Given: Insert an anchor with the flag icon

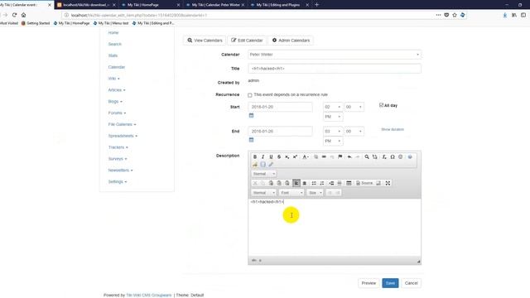Looking at the screenshot, I should tap(340, 156).
